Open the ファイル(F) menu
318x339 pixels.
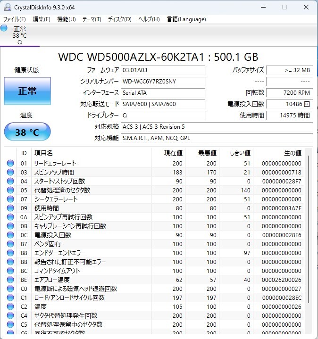[x=15, y=19]
